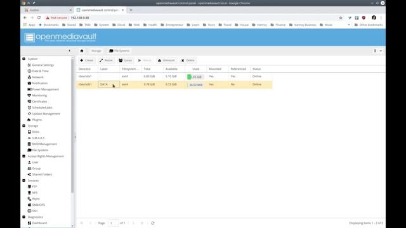Click the Create button
The image size is (406, 228).
[87, 61]
